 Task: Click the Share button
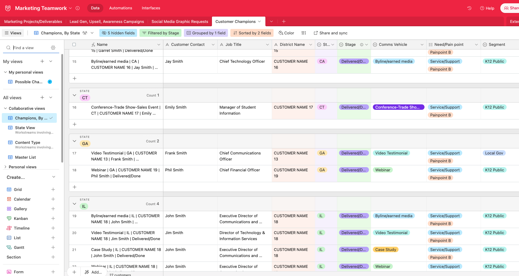coord(511,8)
